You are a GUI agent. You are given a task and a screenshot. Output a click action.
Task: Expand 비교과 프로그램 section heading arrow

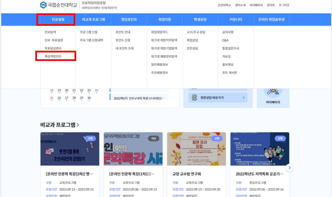[78, 125]
